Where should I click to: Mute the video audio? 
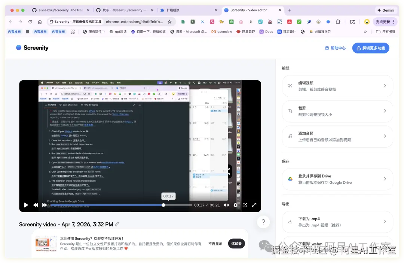click(x=226, y=205)
